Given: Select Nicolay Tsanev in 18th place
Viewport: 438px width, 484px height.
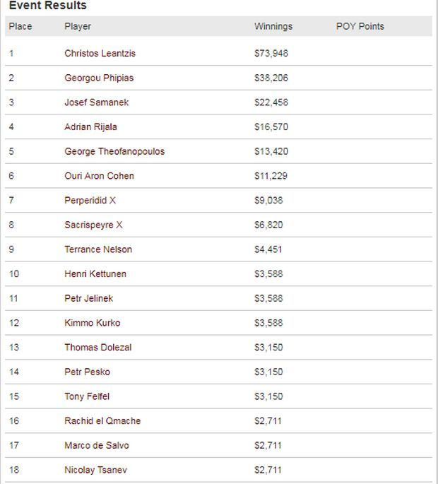Looking at the screenshot, I should tap(95, 470).
